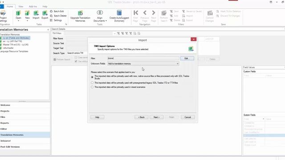Image resolution: width=285 pixels, height=160 pixels.
Task: Select mixed scenarios radio button
Action: (92, 87)
